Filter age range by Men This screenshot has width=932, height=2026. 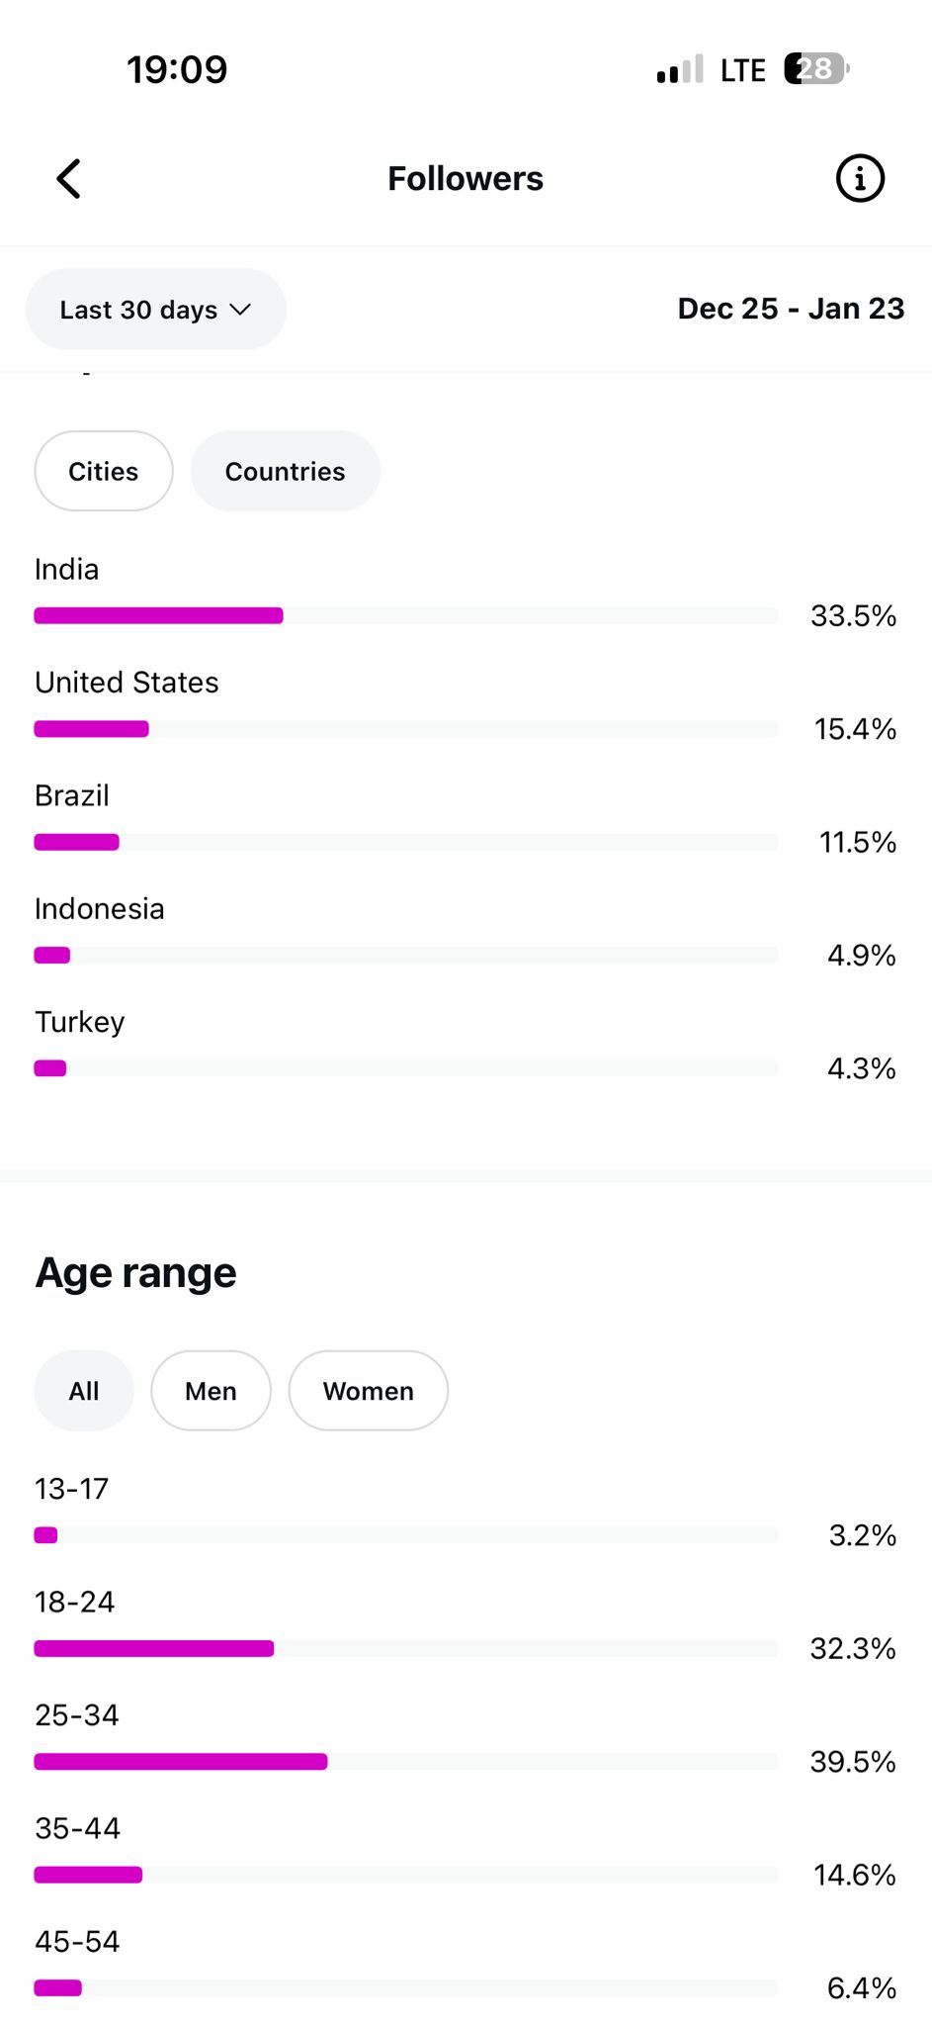pyautogui.click(x=211, y=1391)
